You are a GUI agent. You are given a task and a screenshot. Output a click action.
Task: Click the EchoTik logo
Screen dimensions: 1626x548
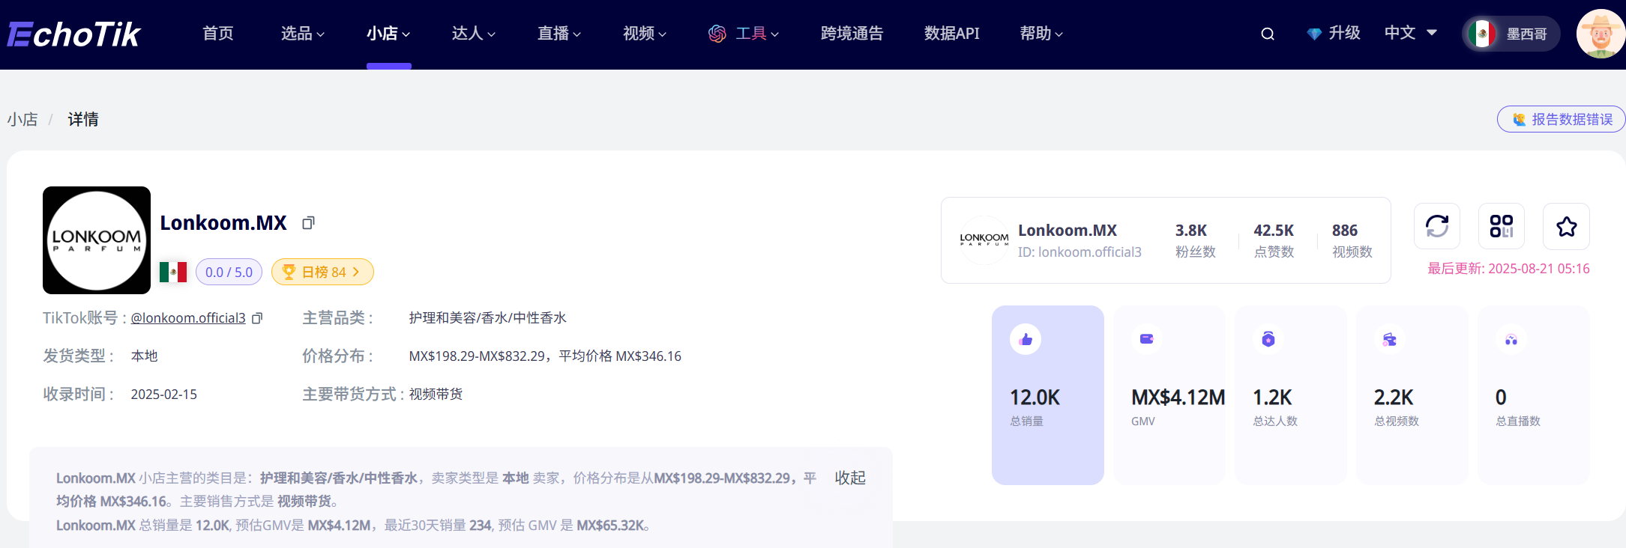coord(73,34)
